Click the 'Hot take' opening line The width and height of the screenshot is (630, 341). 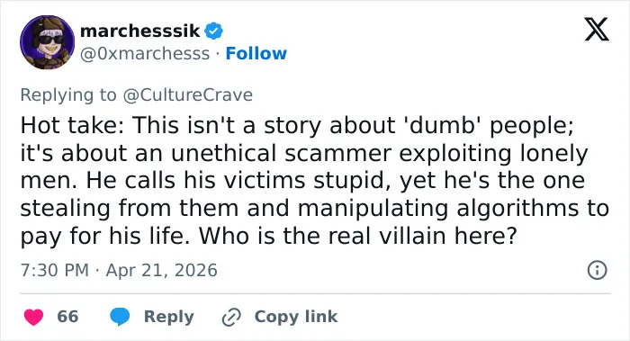pyautogui.click(x=298, y=125)
